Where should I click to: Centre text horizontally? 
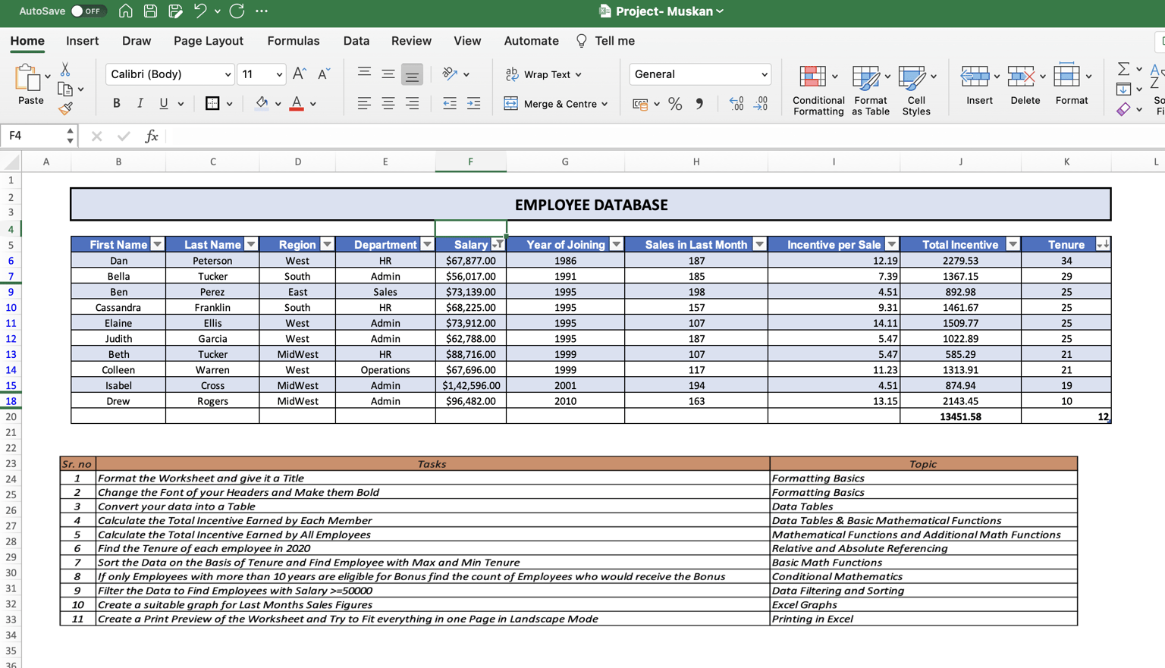(388, 103)
